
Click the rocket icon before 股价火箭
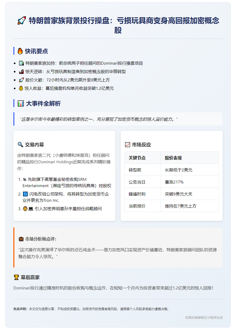[x=21, y=80]
